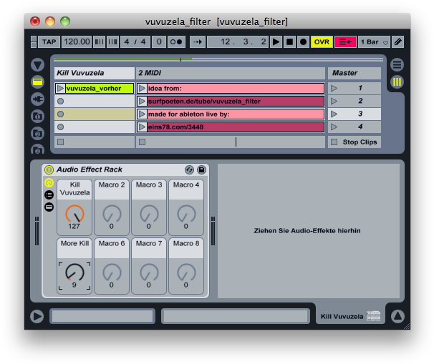
Task: Start playback with the Play button
Action: (x=276, y=42)
